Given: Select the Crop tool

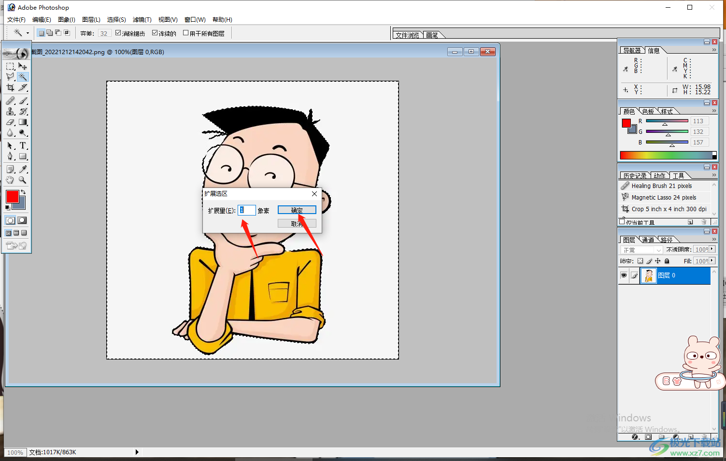Looking at the screenshot, I should tap(10, 87).
